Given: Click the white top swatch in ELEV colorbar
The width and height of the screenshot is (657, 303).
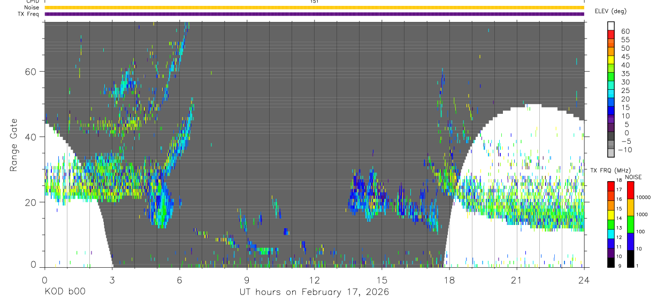Looking at the screenshot, I should [611, 26].
